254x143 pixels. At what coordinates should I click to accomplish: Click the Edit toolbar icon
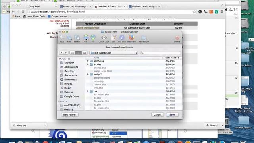point(114,39)
